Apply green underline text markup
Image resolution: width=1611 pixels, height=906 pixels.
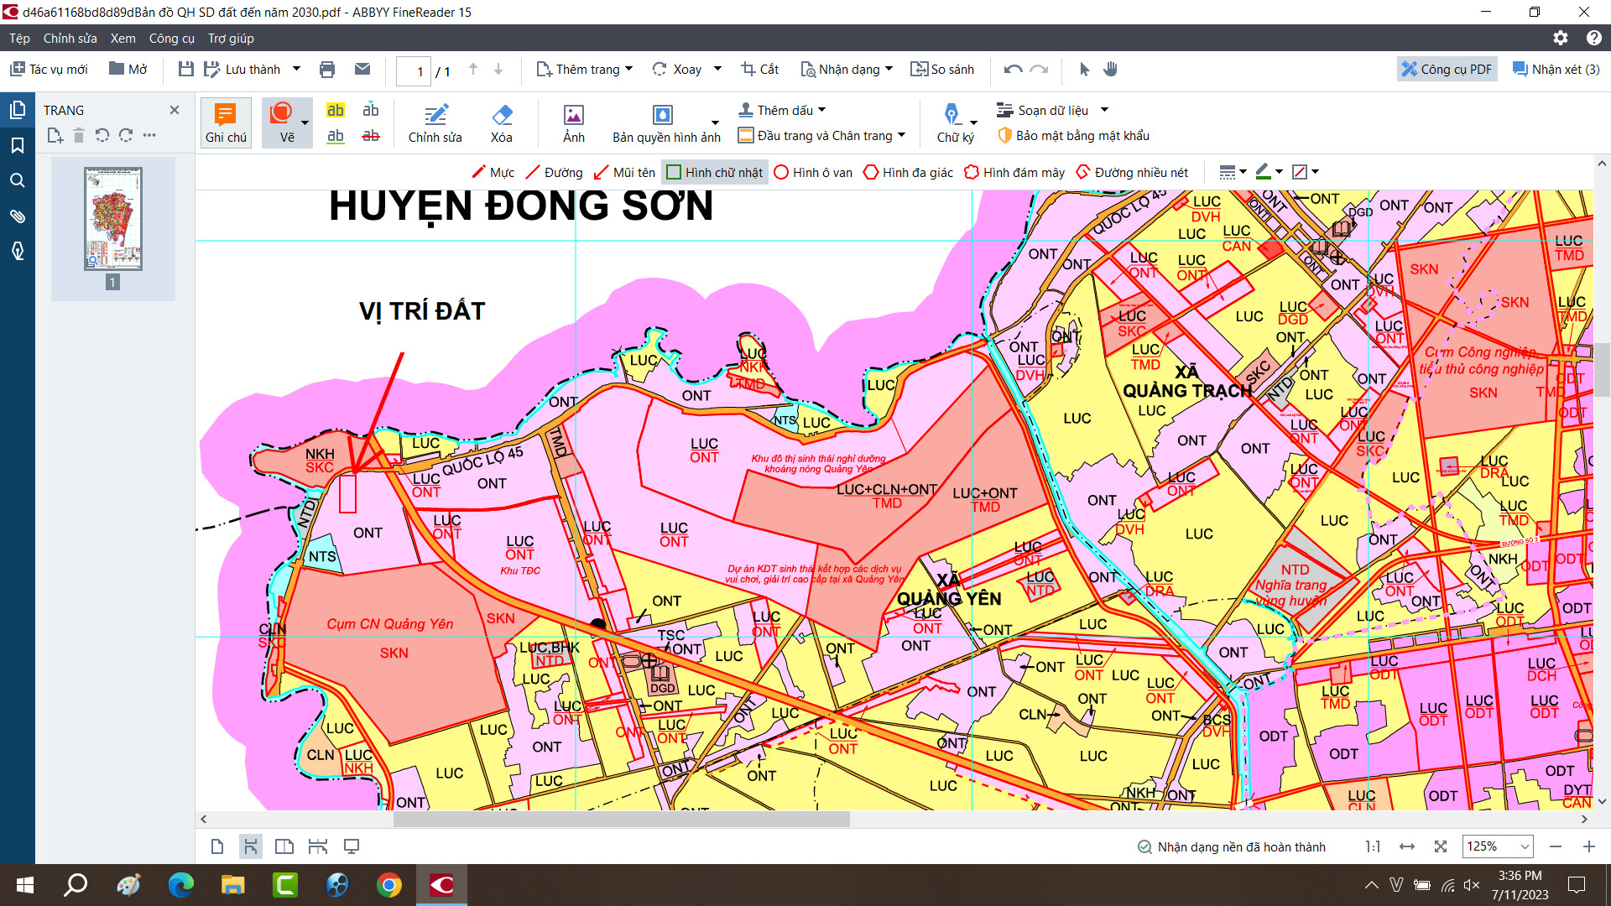(x=336, y=136)
